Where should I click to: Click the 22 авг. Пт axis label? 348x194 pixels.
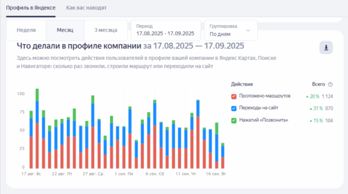(x=62, y=174)
